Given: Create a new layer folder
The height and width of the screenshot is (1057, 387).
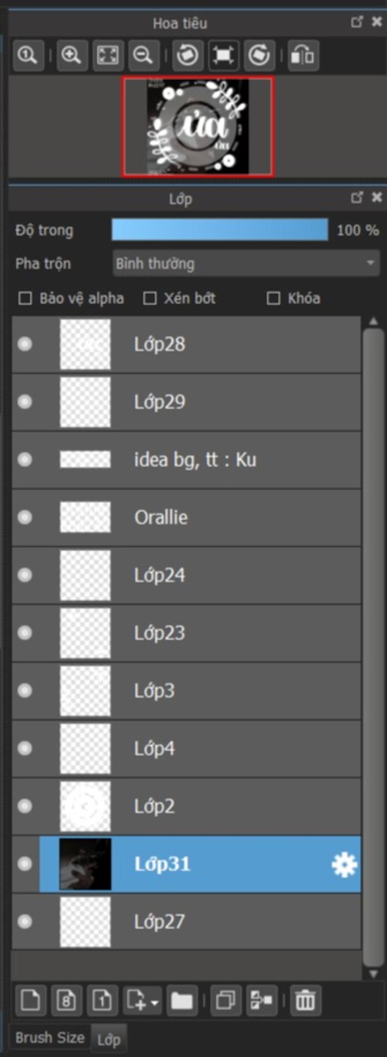Looking at the screenshot, I should click(182, 1000).
